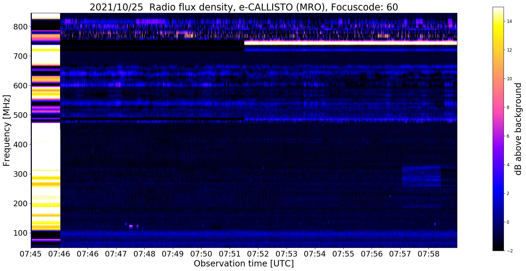Select the 07:49 time tick label
Image resolution: width=526 pixels, height=271 pixels.
pyautogui.click(x=173, y=254)
